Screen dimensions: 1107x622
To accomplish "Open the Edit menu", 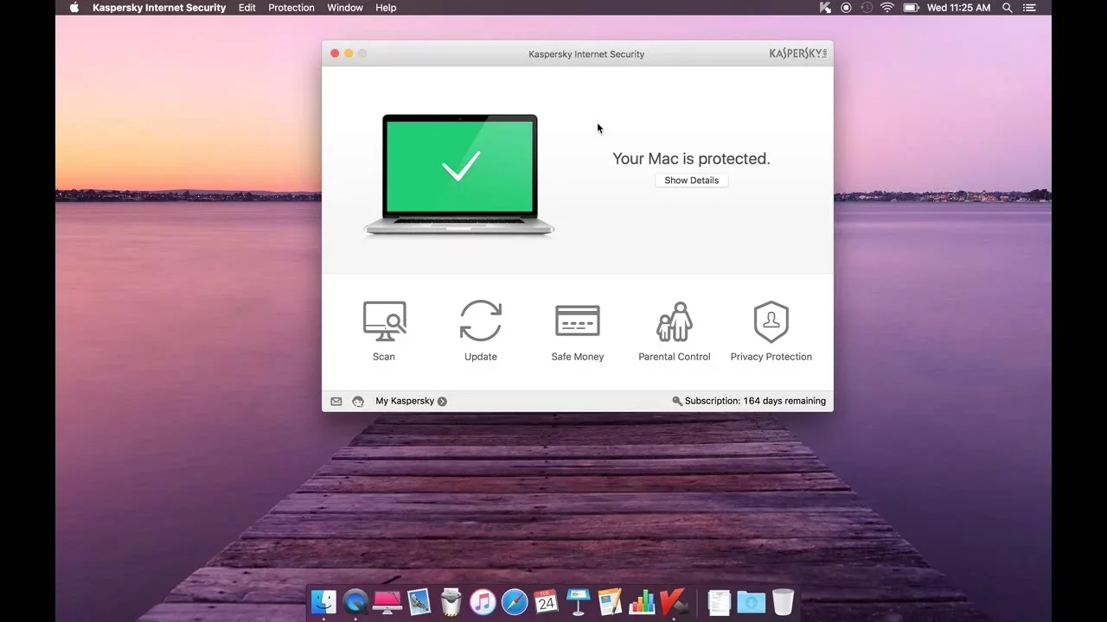I will click(x=247, y=8).
